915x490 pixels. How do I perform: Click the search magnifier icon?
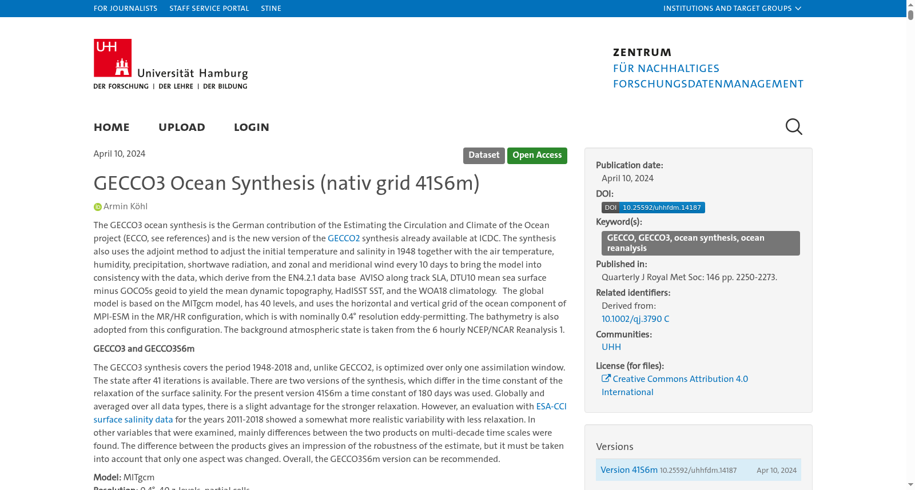[x=794, y=126]
